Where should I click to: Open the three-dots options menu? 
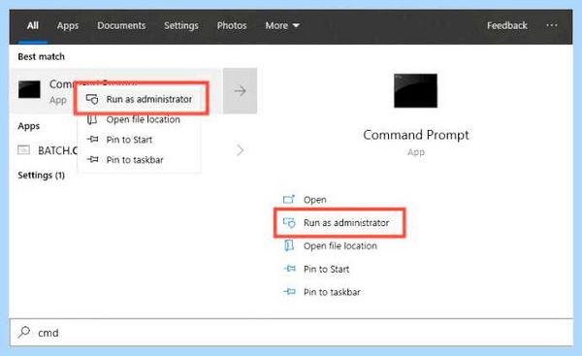point(552,25)
